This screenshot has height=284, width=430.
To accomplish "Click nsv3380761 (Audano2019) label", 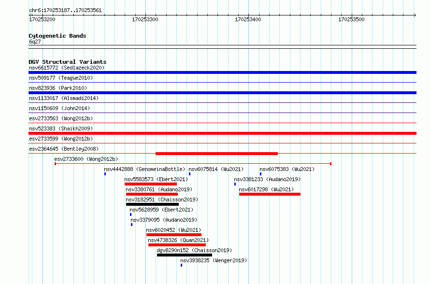I will (x=159, y=189).
